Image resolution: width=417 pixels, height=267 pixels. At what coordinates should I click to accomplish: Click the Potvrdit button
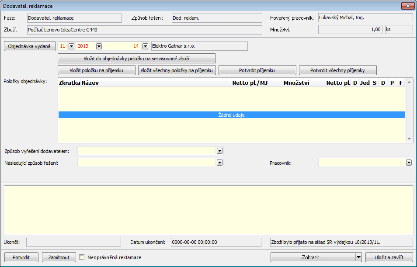pyautogui.click(x=21, y=257)
